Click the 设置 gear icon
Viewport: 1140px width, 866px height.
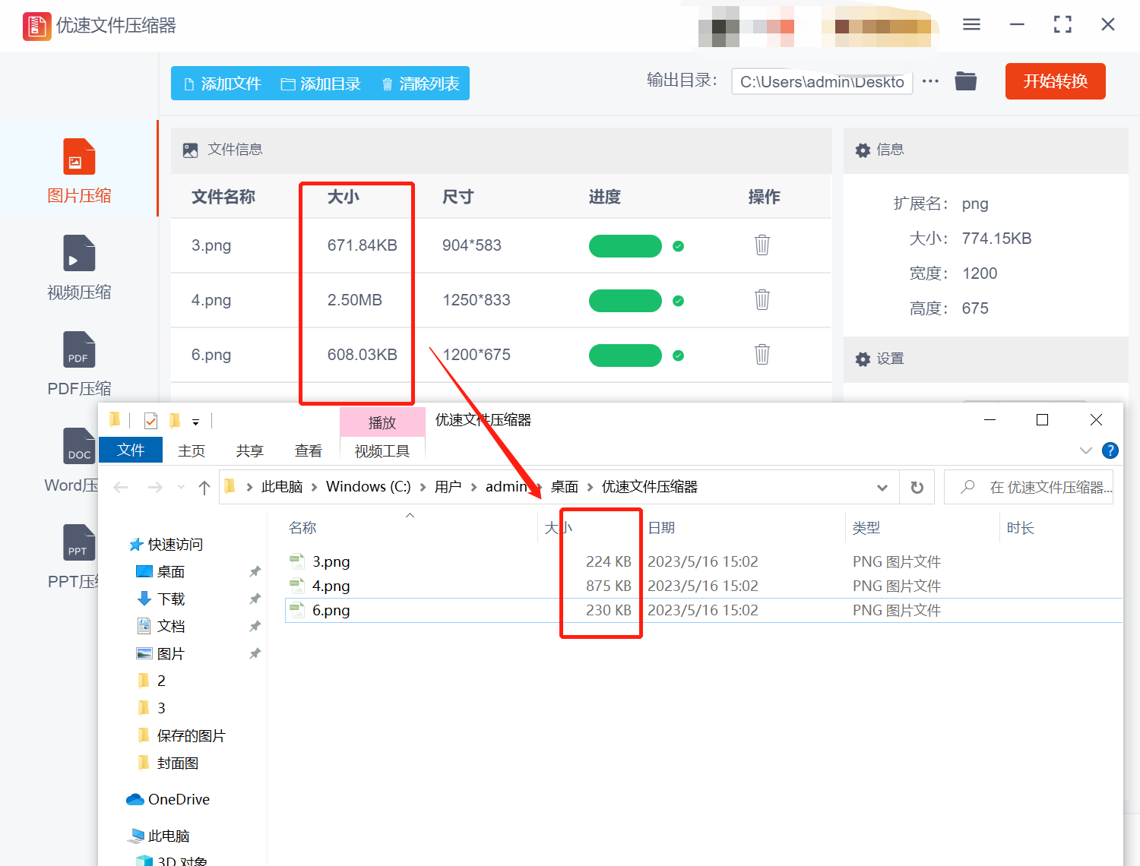coord(863,359)
